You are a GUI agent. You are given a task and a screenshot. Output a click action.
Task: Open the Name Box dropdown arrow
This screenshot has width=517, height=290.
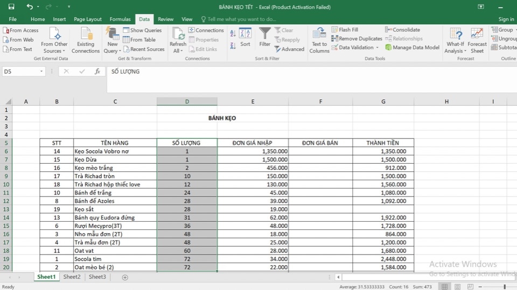[x=41, y=71]
